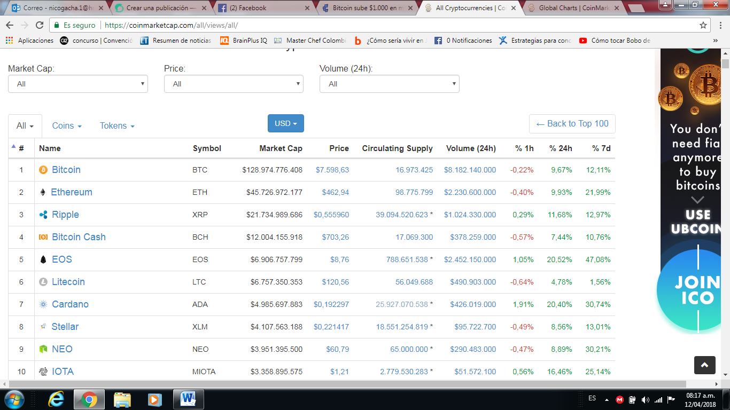730x410 pixels.
Task: Click the Litecoin logo icon
Action: [43, 282]
